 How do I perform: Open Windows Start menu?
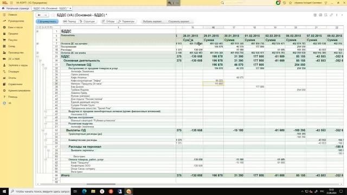(x=4, y=191)
